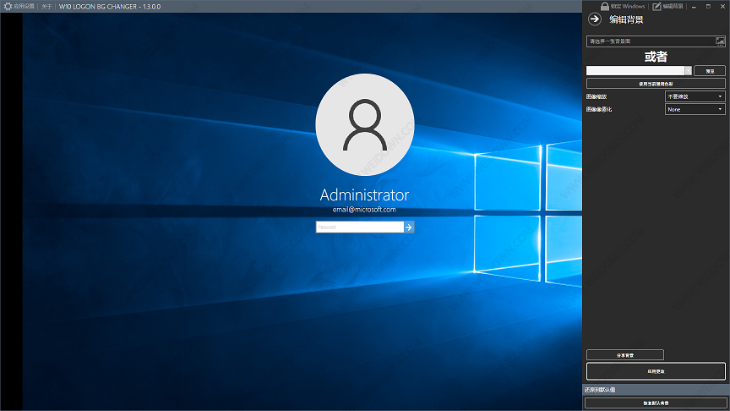
Task: Open application settings via the gear icon
Action: coord(8,7)
